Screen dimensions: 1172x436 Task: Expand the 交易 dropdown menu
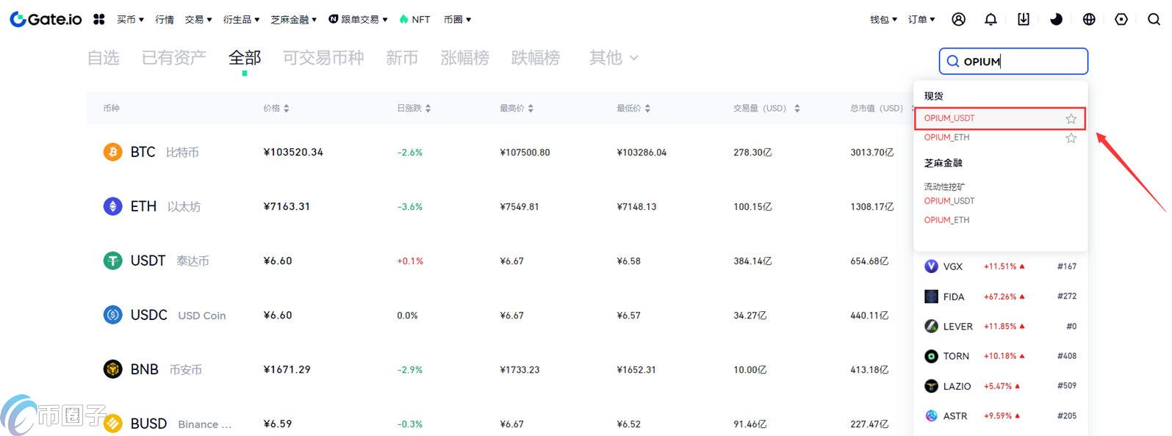(x=198, y=19)
